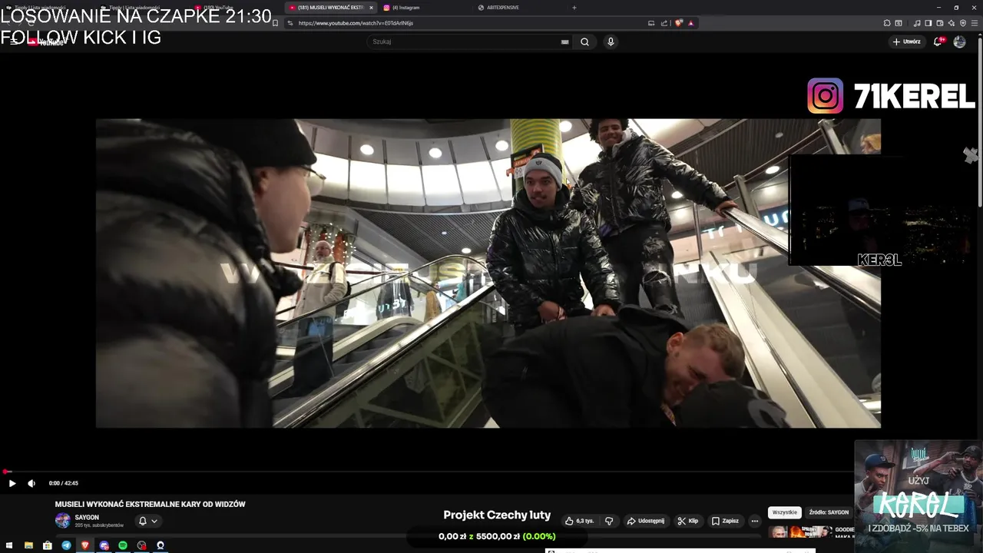Bookmark this page

[x=276, y=23]
